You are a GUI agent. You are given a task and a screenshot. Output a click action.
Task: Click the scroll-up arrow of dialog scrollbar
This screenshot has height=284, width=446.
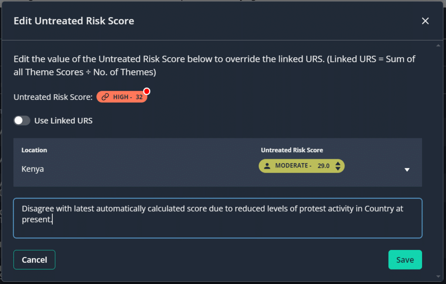(x=438, y=45)
